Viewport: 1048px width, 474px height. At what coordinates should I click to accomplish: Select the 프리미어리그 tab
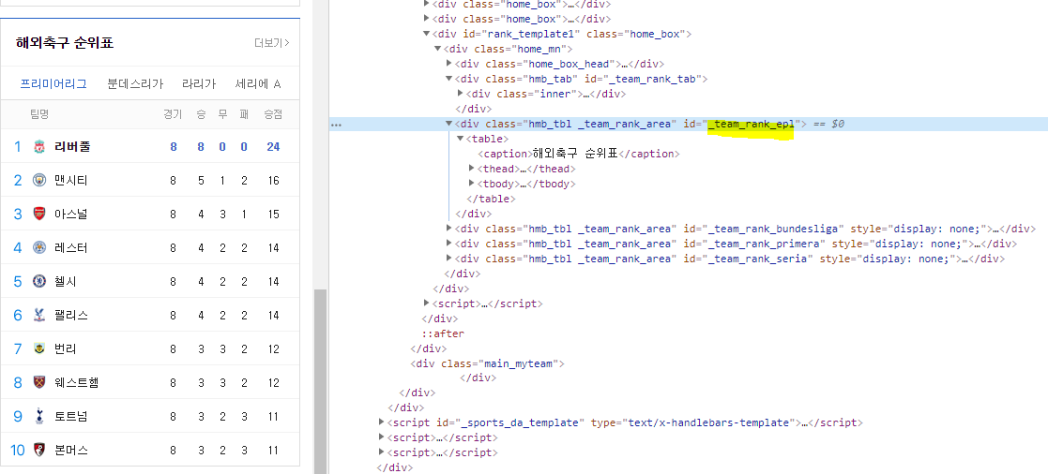click(53, 84)
